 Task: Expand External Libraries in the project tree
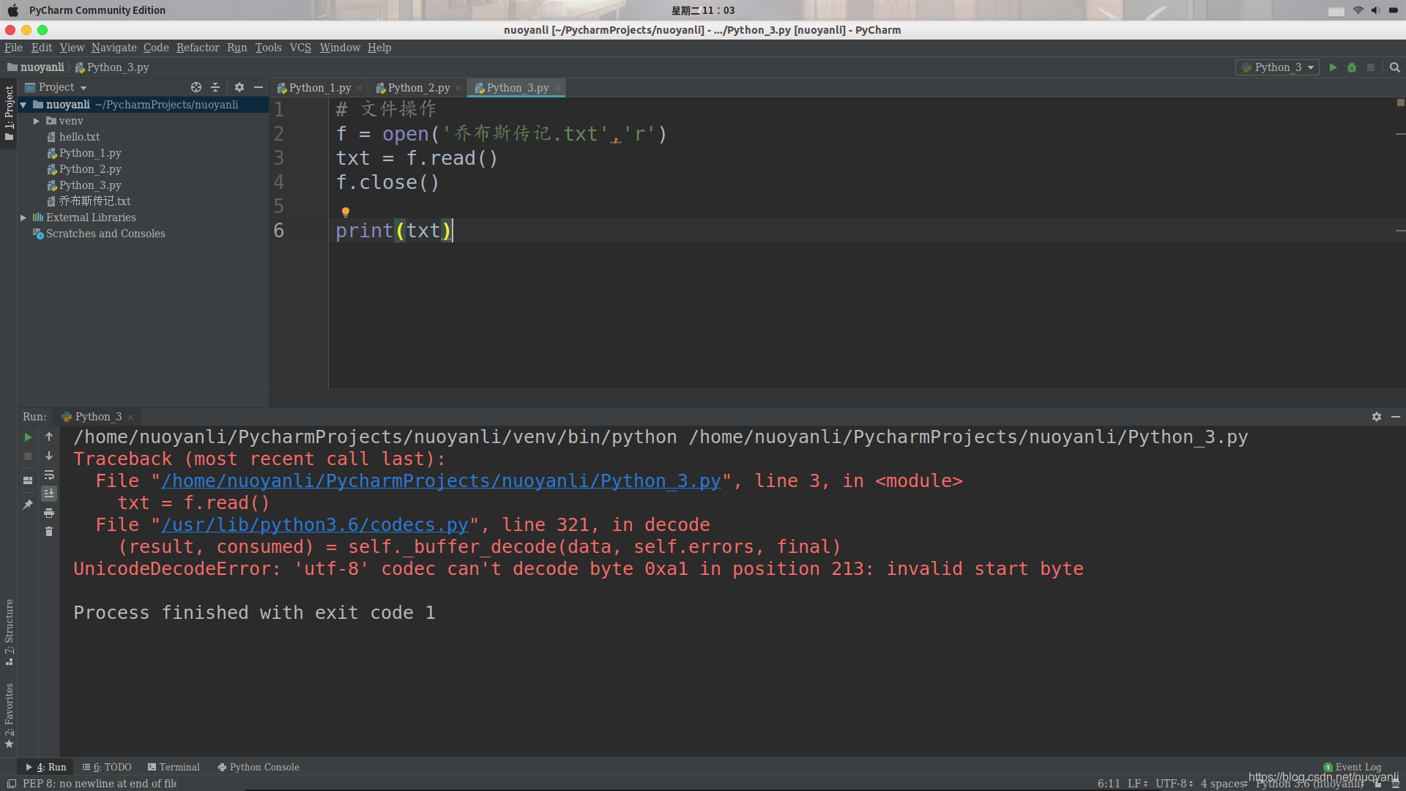pyautogui.click(x=23, y=218)
